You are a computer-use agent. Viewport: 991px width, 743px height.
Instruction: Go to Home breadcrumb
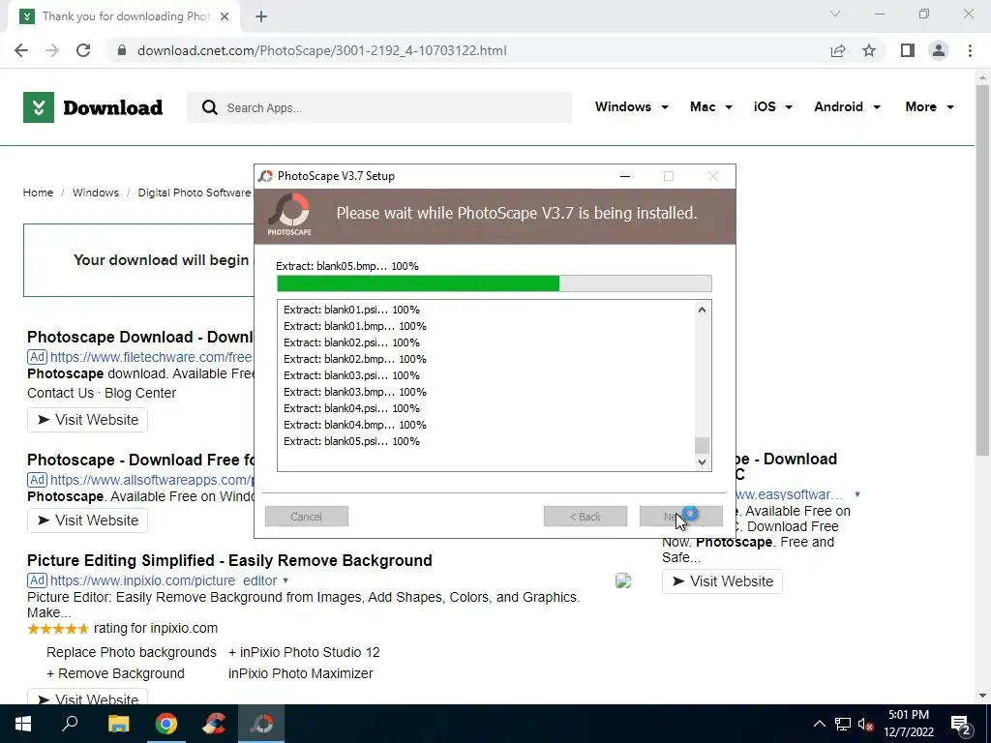click(x=38, y=193)
